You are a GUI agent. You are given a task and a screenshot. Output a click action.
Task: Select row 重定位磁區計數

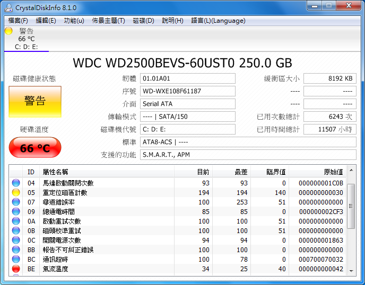pos(178,192)
